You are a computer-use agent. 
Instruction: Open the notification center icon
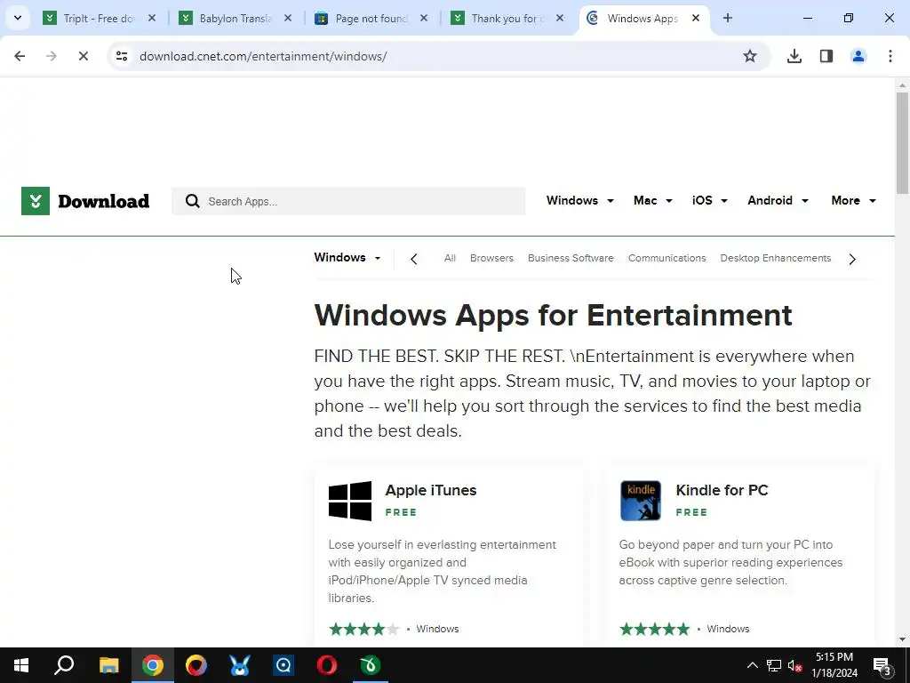pyautogui.click(x=882, y=665)
